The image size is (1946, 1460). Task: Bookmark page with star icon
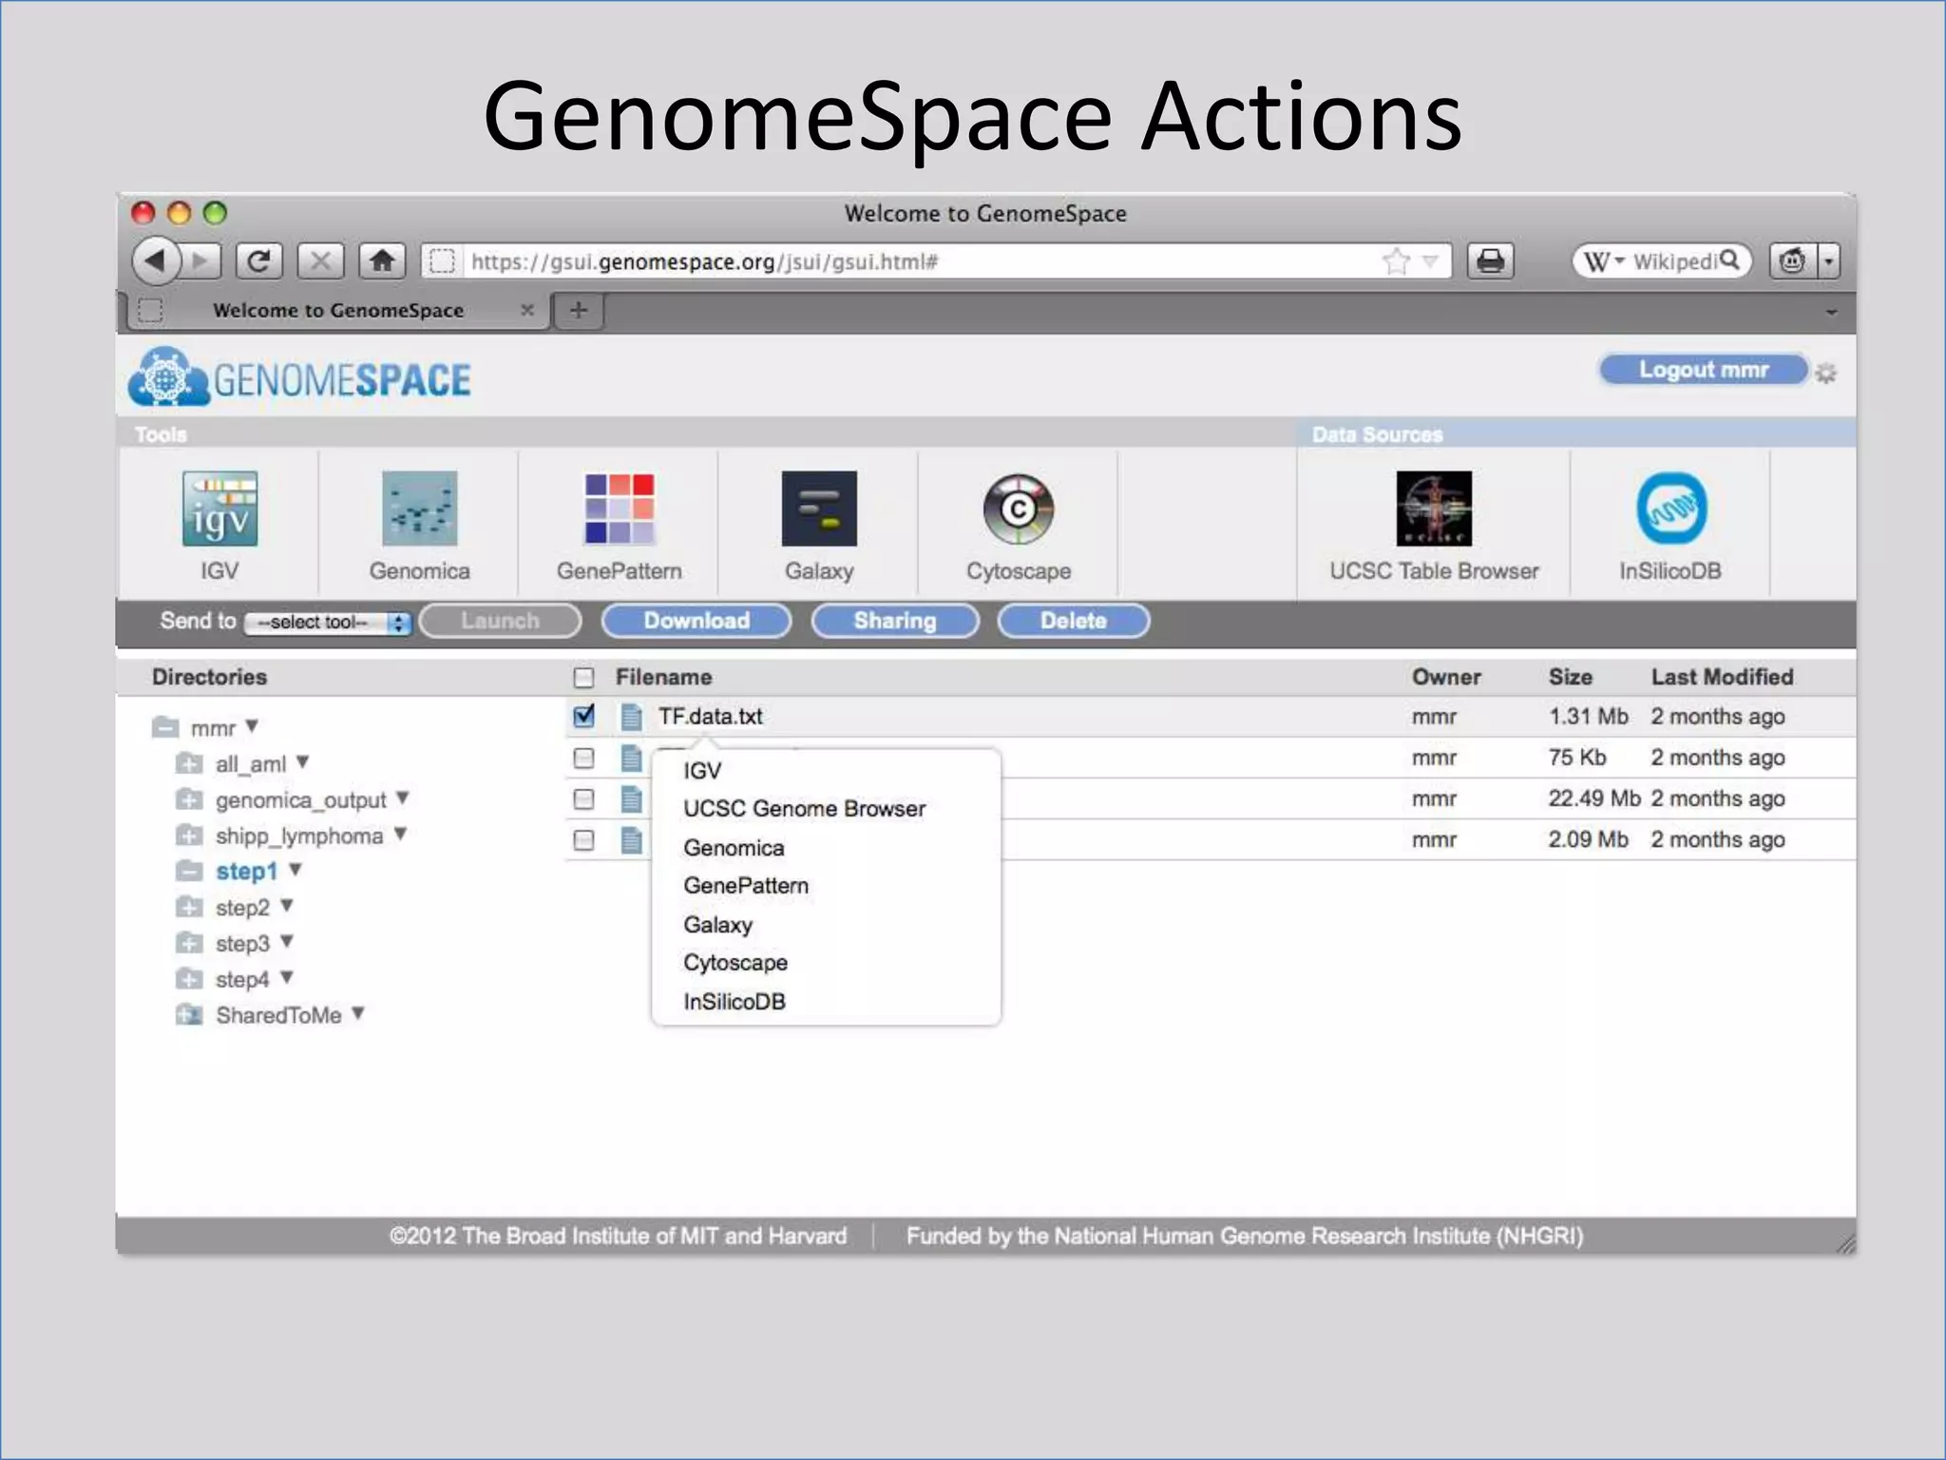click(x=1396, y=260)
